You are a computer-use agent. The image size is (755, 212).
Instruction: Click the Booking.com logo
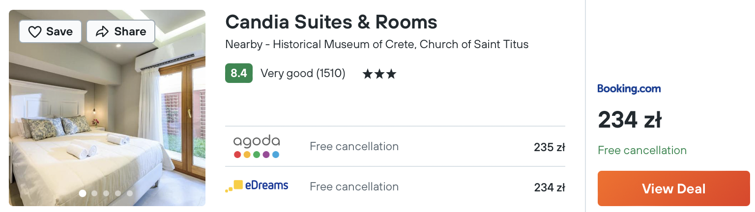[x=629, y=89]
